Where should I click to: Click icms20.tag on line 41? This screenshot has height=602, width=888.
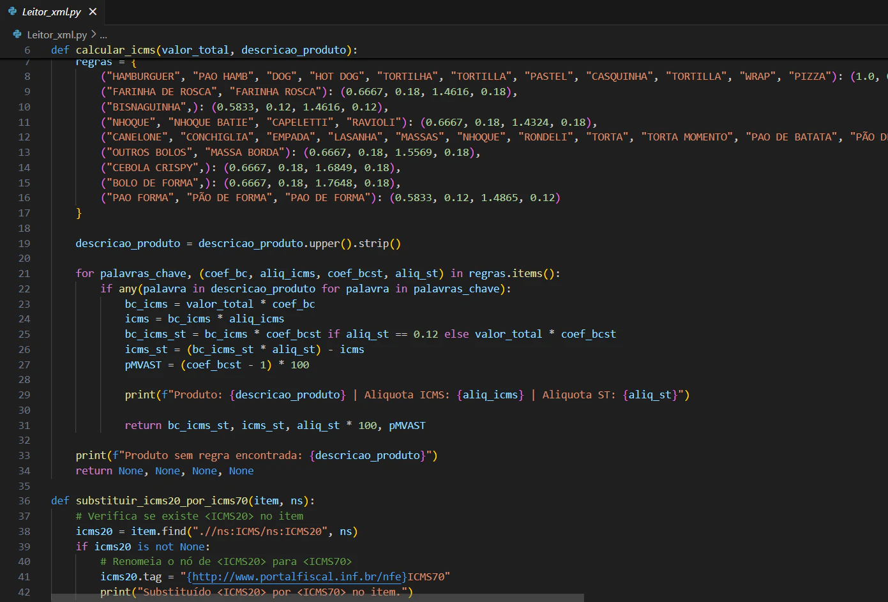point(131,576)
